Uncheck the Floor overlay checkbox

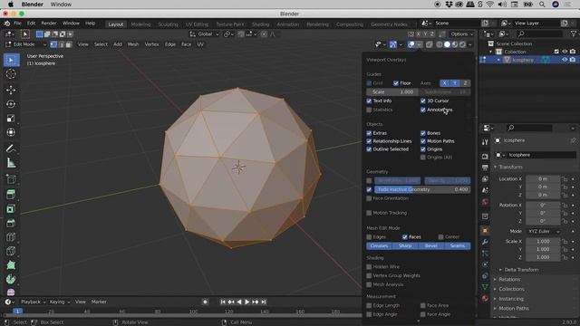[396, 83]
